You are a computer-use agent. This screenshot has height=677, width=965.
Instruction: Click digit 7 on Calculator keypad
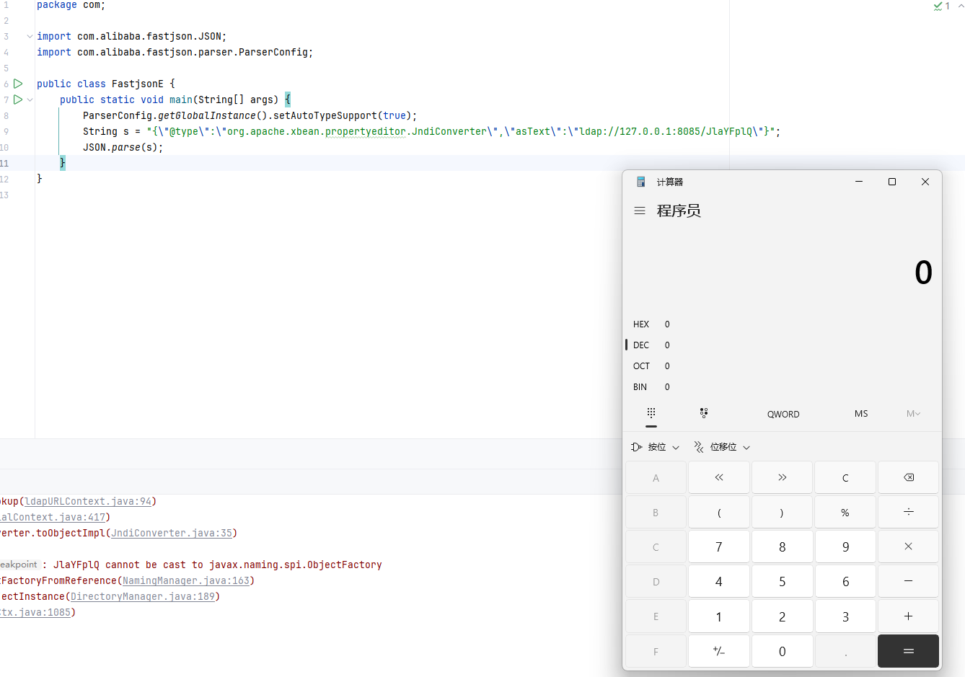pos(719,547)
